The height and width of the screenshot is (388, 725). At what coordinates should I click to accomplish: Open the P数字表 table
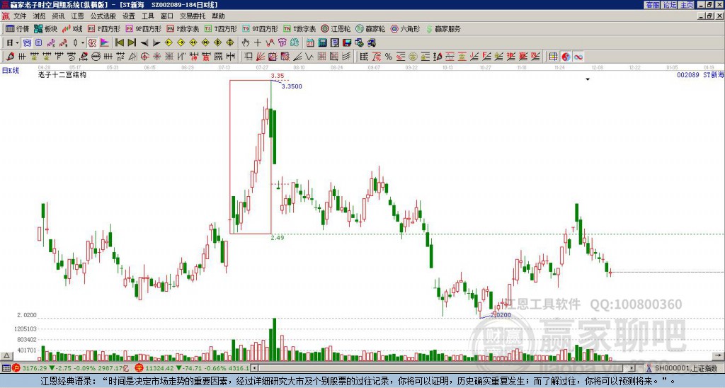coord(183,28)
